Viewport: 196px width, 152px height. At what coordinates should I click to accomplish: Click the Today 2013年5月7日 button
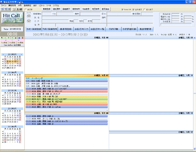coord(12,29)
